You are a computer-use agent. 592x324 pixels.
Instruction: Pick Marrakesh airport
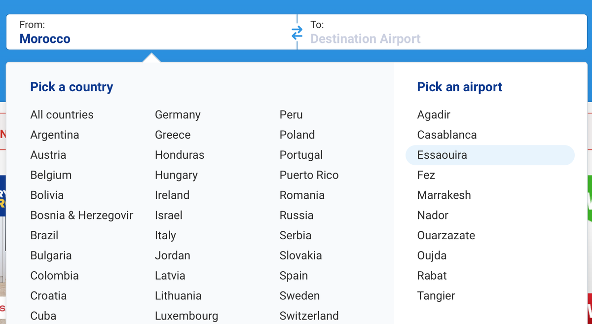coord(444,195)
